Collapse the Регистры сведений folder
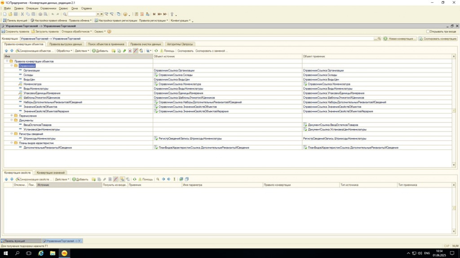 [x=12, y=134]
